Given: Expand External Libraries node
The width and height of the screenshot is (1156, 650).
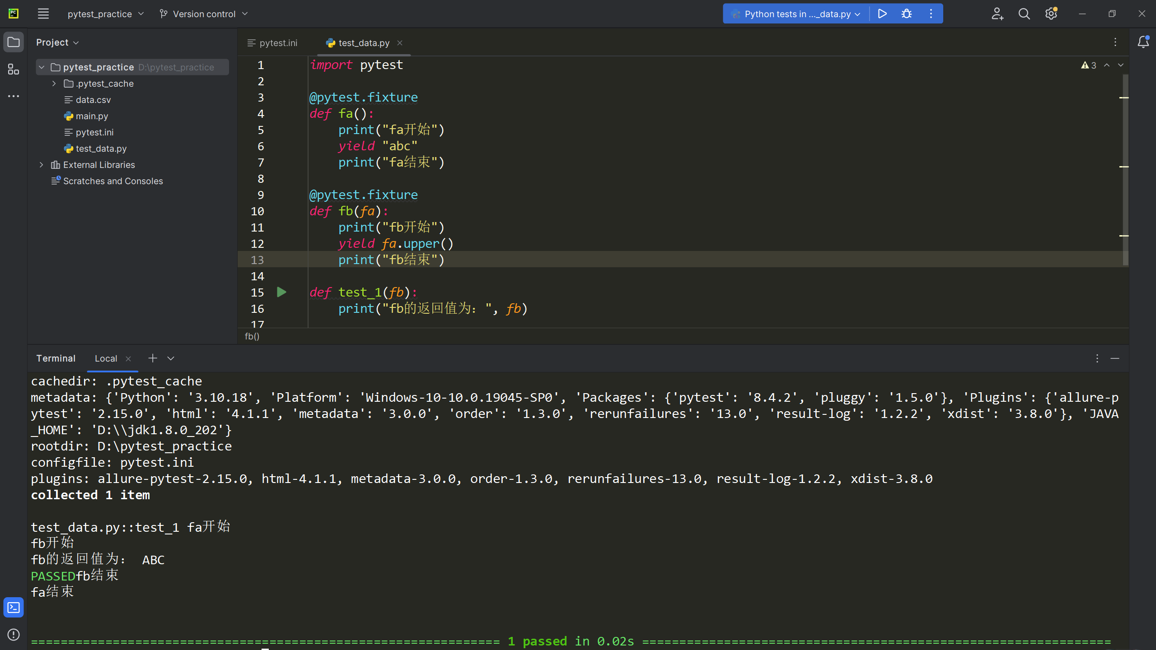Looking at the screenshot, I should 42,165.
